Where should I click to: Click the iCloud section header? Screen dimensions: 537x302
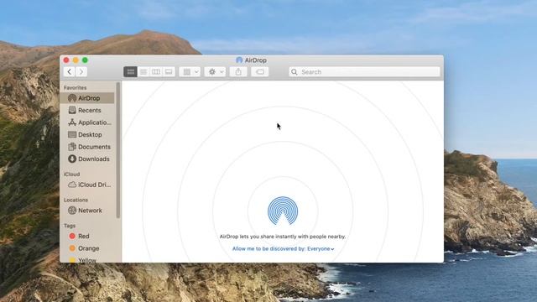71,174
